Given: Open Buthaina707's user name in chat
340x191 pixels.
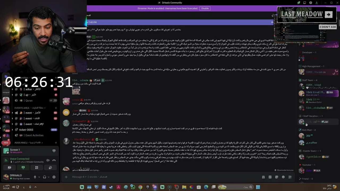Looking at the screenshot, I should tap(79, 121).
